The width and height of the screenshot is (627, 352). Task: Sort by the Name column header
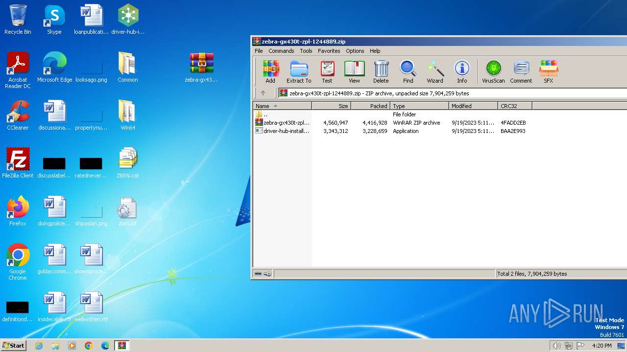click(282, 106)
